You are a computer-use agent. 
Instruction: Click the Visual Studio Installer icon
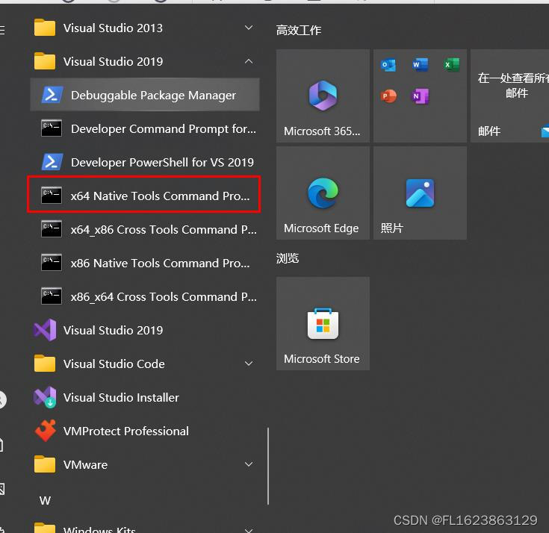pos(45,397)
